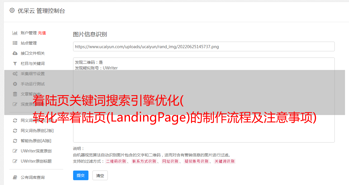
Task: Click inside the recognition result text area
Action: click(204, 100)
